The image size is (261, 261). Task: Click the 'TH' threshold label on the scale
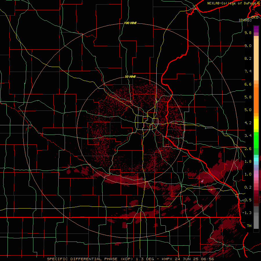[x=249, y=226]
